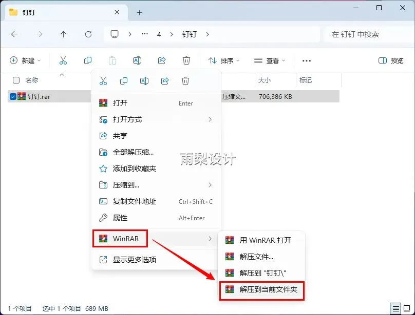Open the three-dot overflow menu in the toolbar

[x=307, y=61]
